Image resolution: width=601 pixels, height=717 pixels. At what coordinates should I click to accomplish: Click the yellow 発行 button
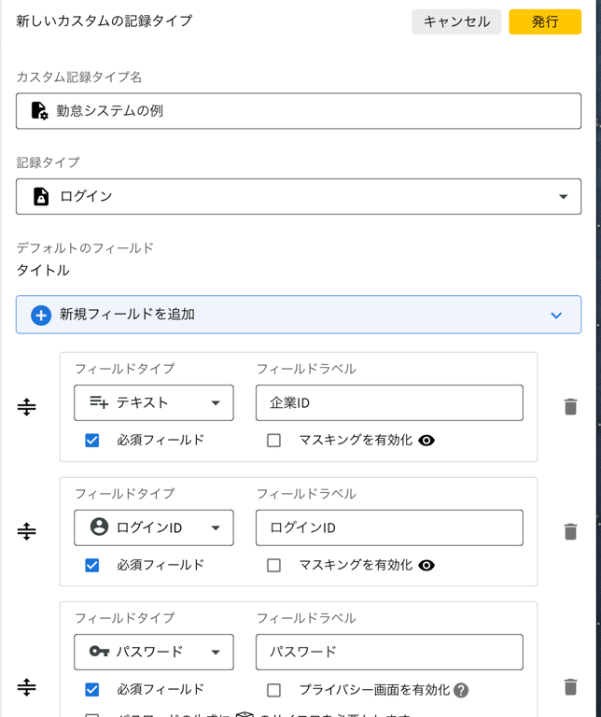[x=545, y=21]
